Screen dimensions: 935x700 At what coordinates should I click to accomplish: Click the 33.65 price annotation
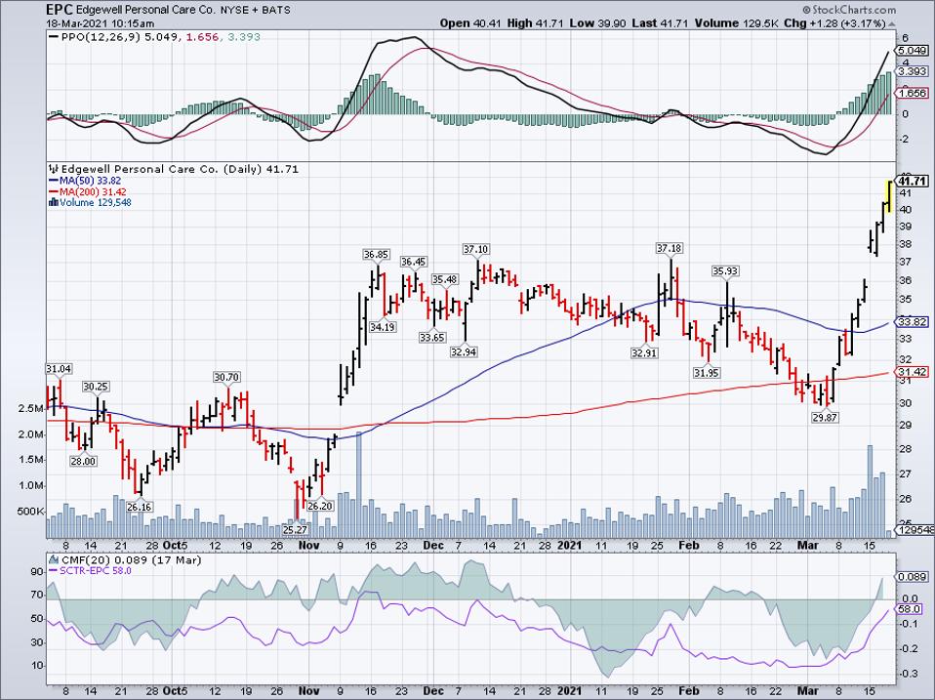point(431,338)
